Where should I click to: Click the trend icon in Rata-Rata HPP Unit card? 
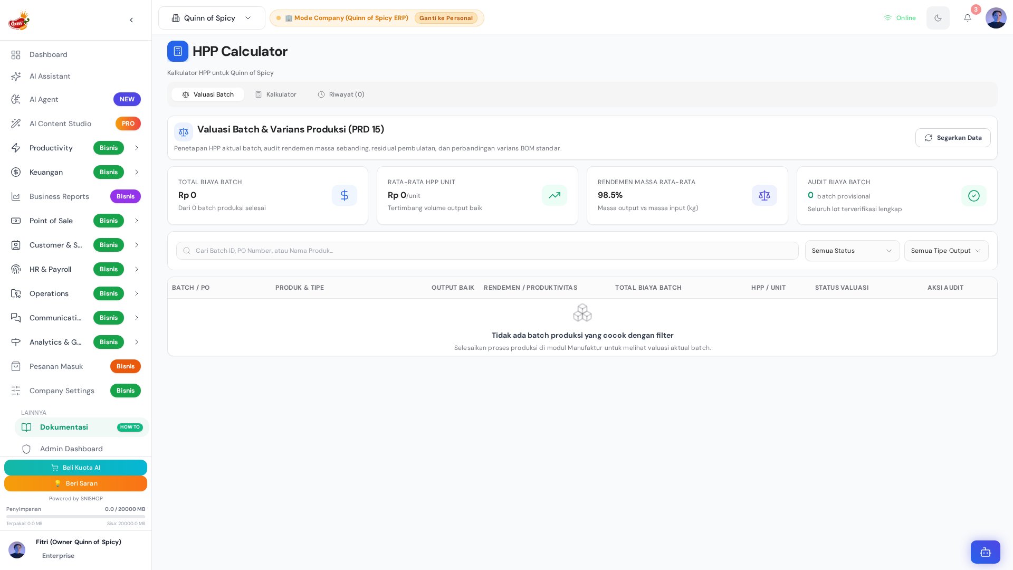click(555, 195)
